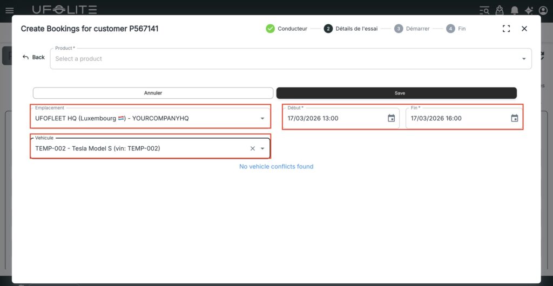553x286 pixels.
Task: Click the UFOLITE logo
Action: [64, 10]
